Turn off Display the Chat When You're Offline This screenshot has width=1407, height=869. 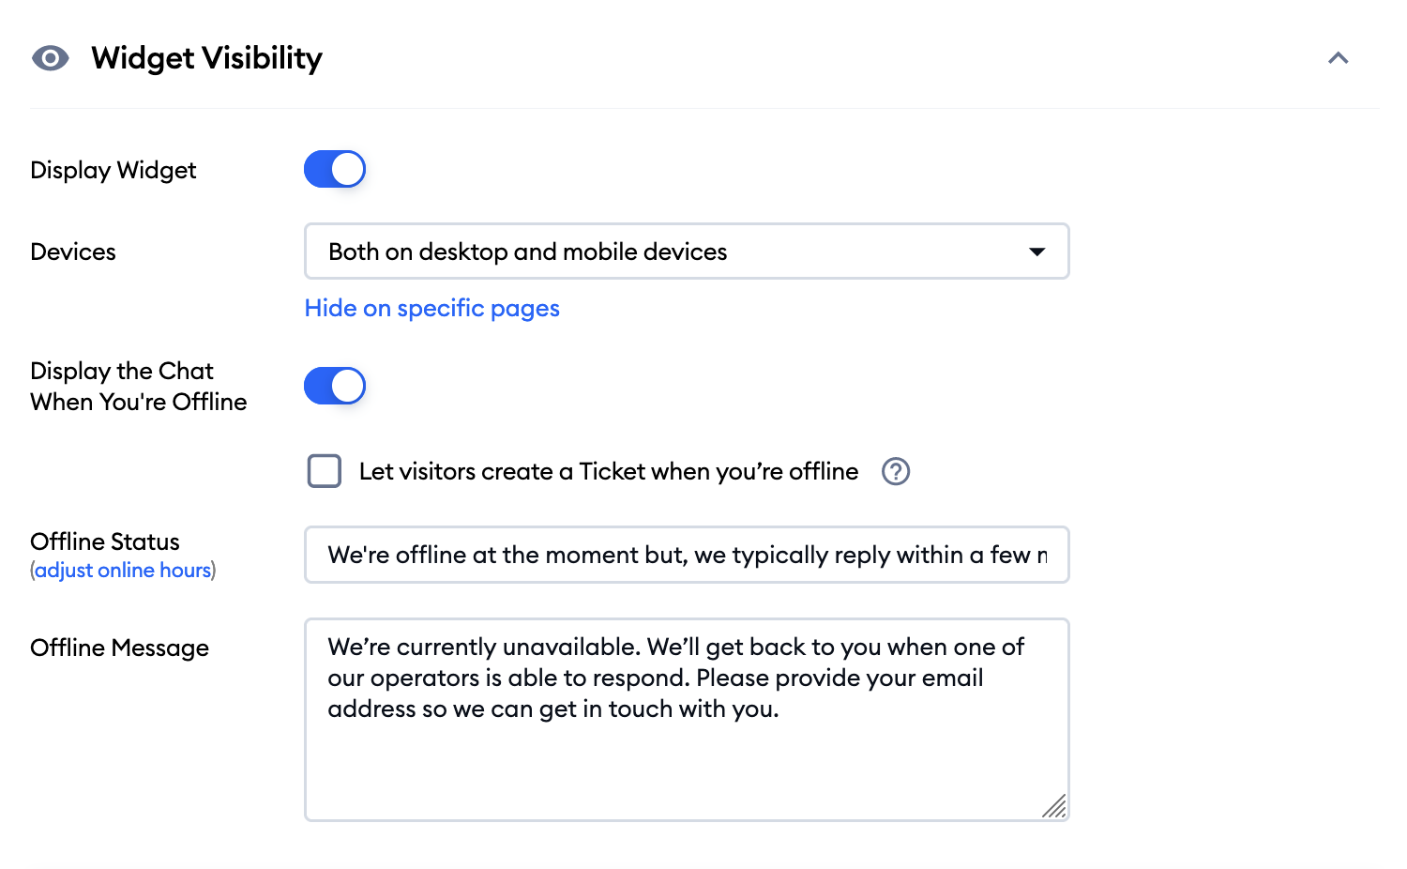pos(335,386)
